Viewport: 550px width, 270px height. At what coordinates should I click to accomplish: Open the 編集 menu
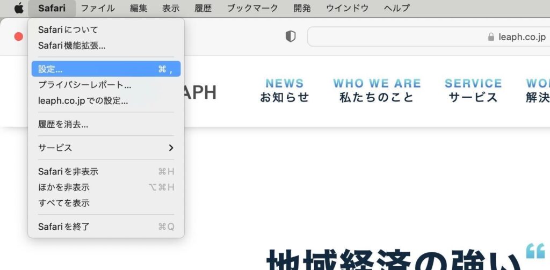[x=139, y=8]
